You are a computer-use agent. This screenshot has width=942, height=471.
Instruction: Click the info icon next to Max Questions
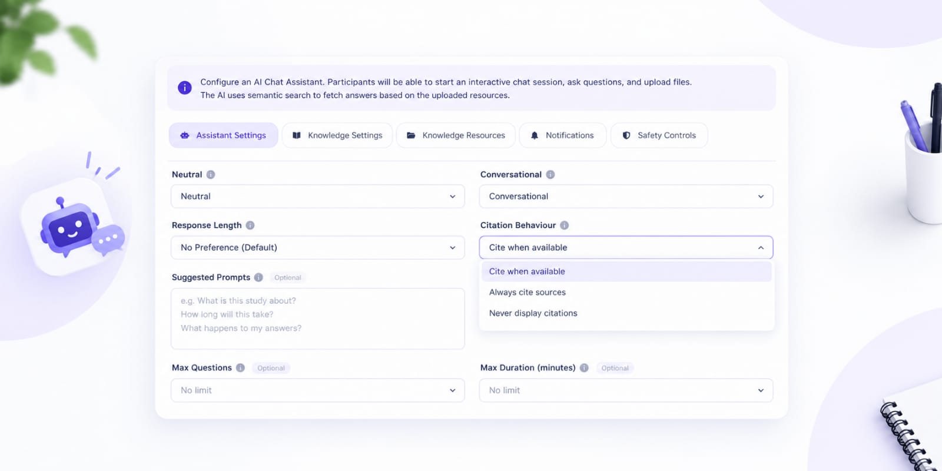240,368
